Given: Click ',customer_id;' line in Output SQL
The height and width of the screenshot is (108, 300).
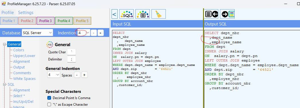Looking at the screenshot, I should point(224,88).
